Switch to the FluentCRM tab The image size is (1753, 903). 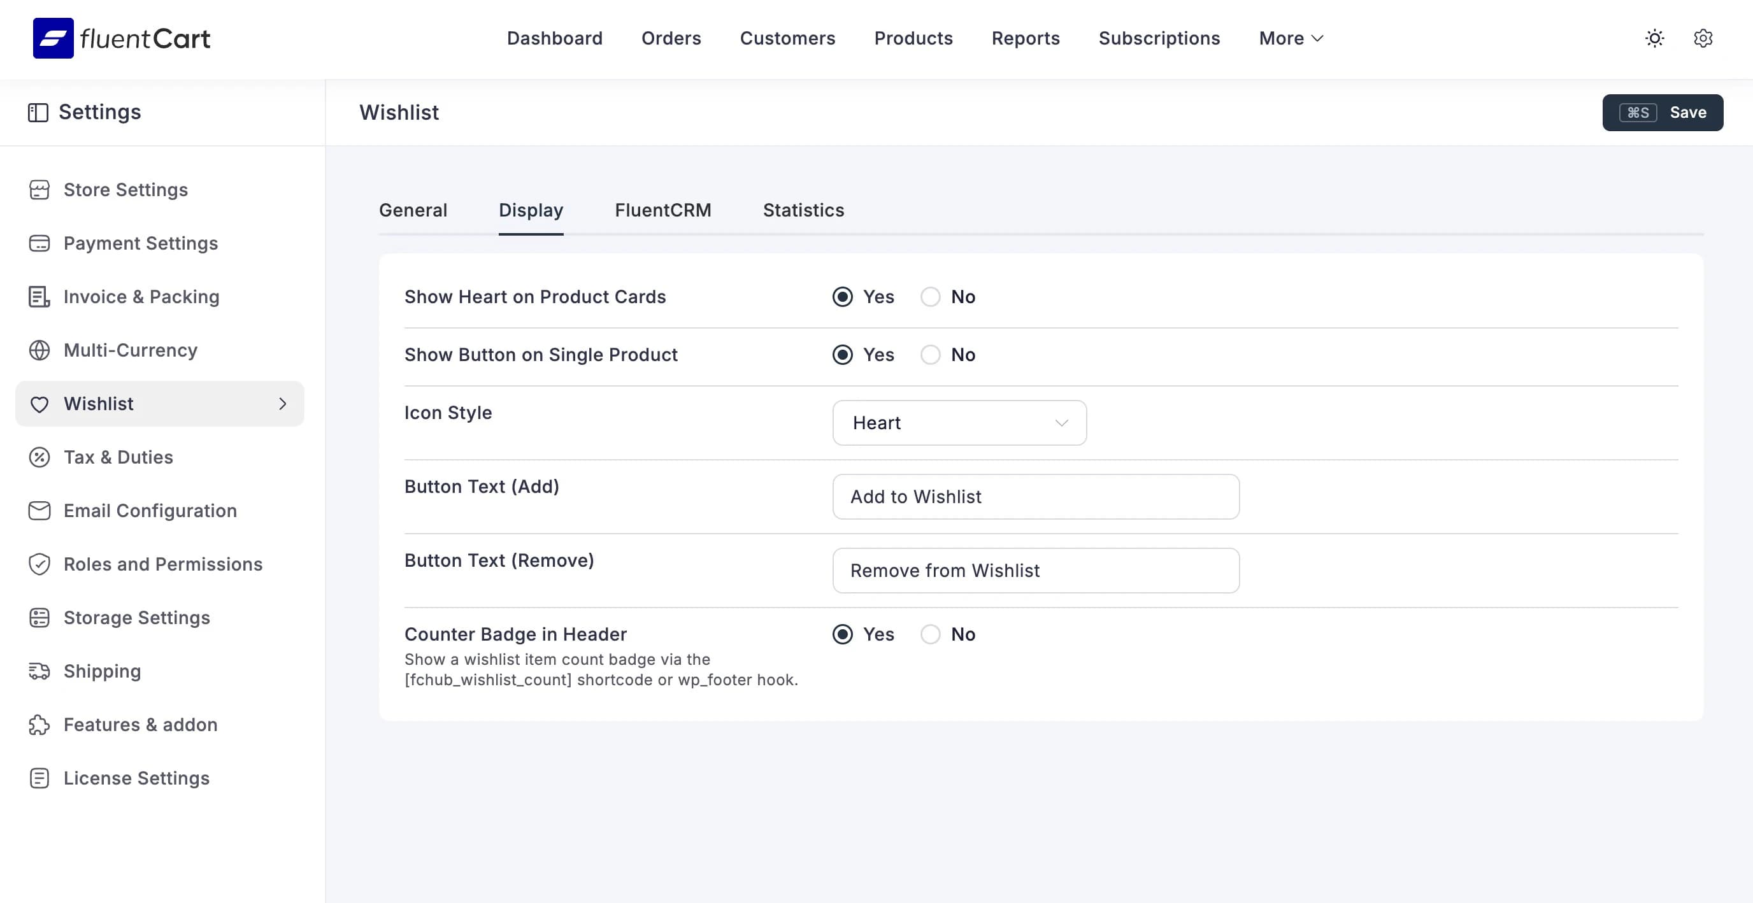point(662,210)
